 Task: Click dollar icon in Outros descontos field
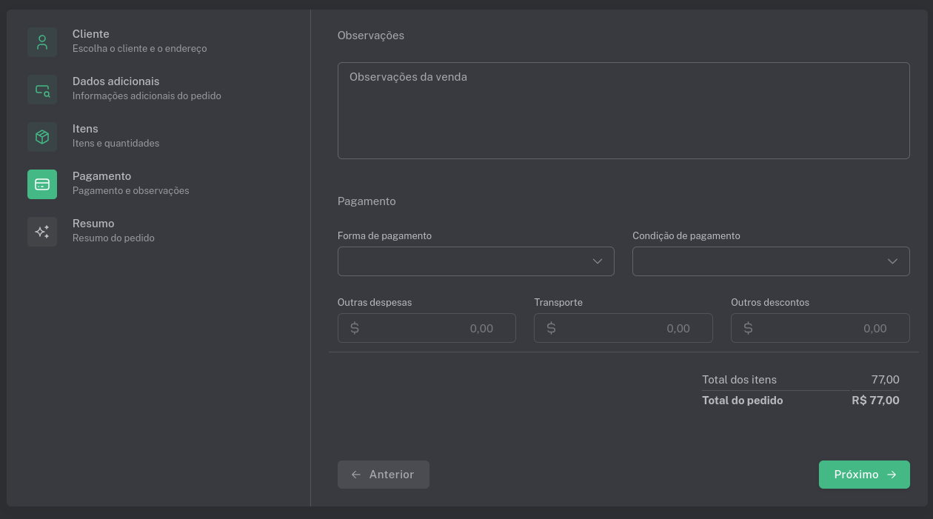click(x=748, y=328)
